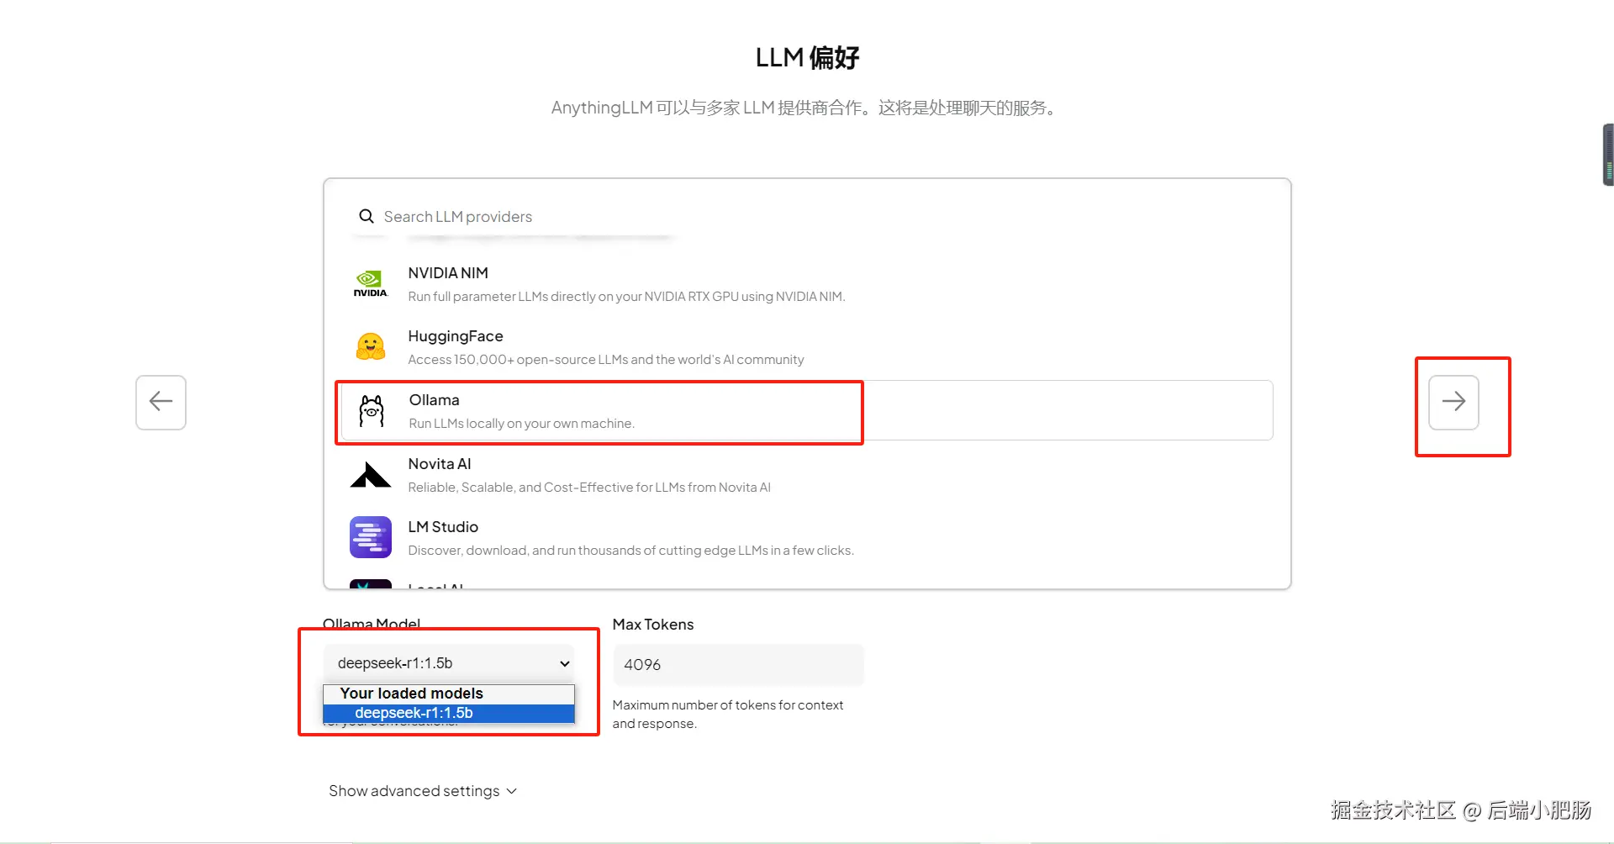Open the Ollama Model dropdown
This screenshot has width=1614, height=844.
click(449, 663)
